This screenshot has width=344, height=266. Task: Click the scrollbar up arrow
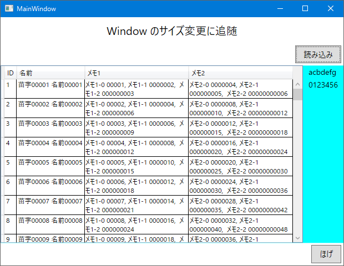(x=298, y=84)
